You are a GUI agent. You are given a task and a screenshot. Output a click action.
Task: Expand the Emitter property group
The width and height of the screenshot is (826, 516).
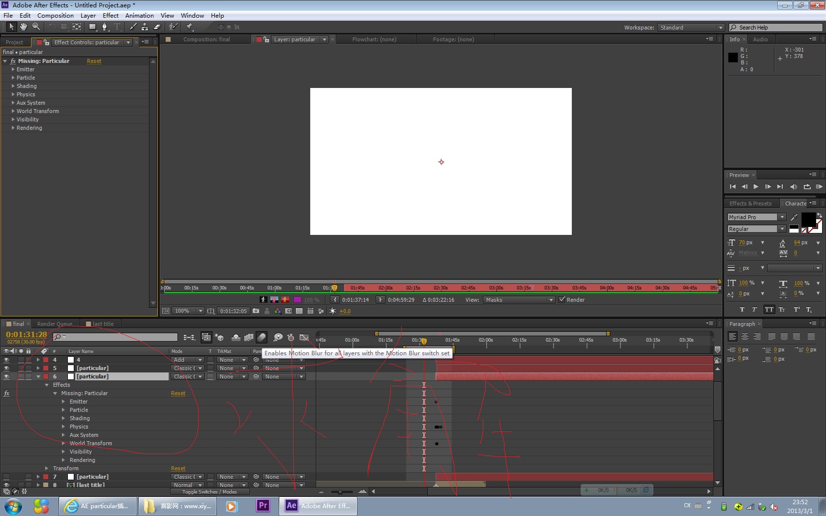pos(13,69)
